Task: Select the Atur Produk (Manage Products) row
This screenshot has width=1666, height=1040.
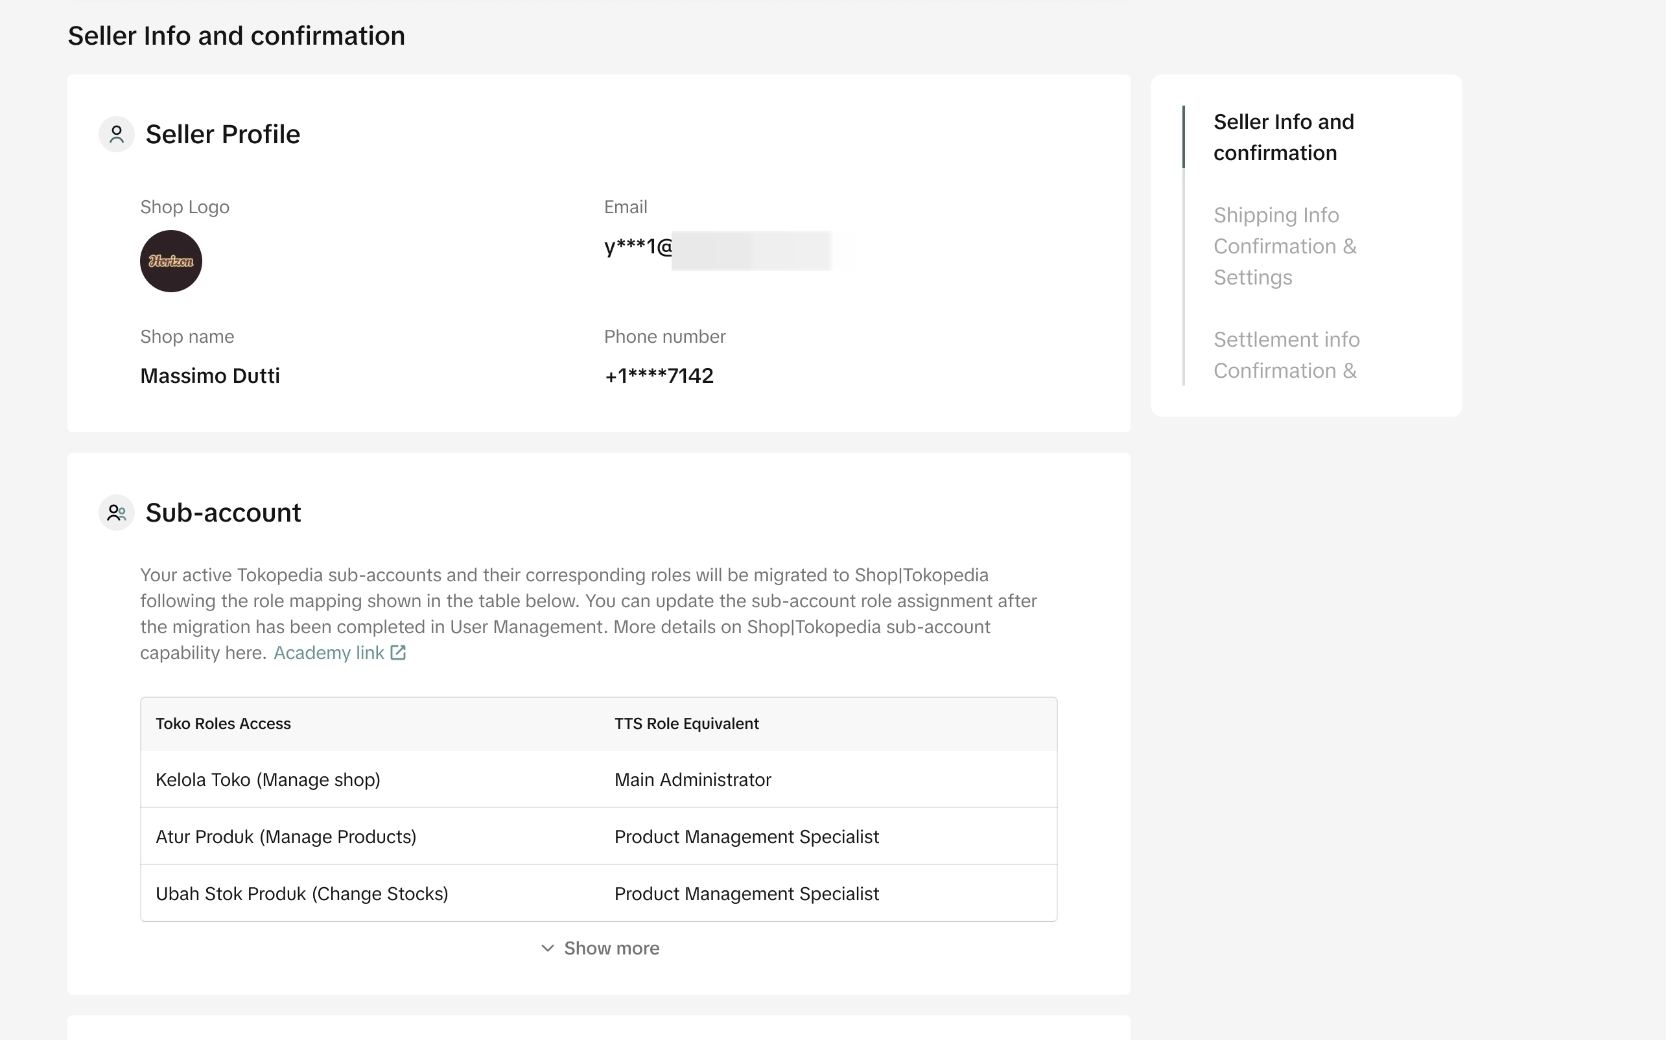Action: coord(286,837)
